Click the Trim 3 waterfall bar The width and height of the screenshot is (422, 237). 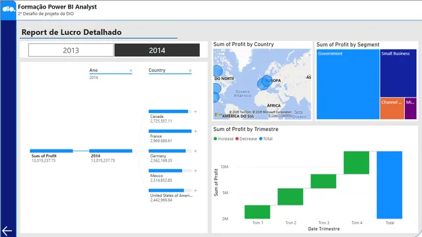click(x=323, y=181)
